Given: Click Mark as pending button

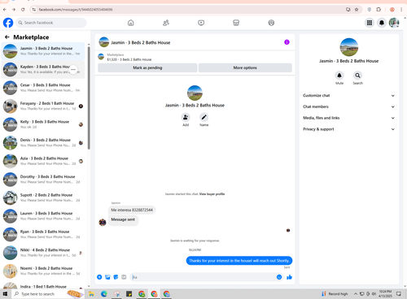Looking at the screenshot, I should tap(147, 67).
